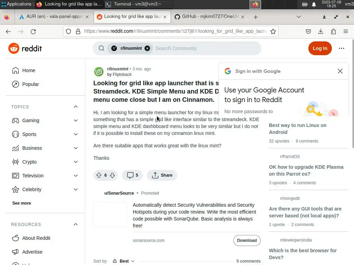Go back with the browser back arrow
Screen dimensions: 354x265
coord(8,31)
